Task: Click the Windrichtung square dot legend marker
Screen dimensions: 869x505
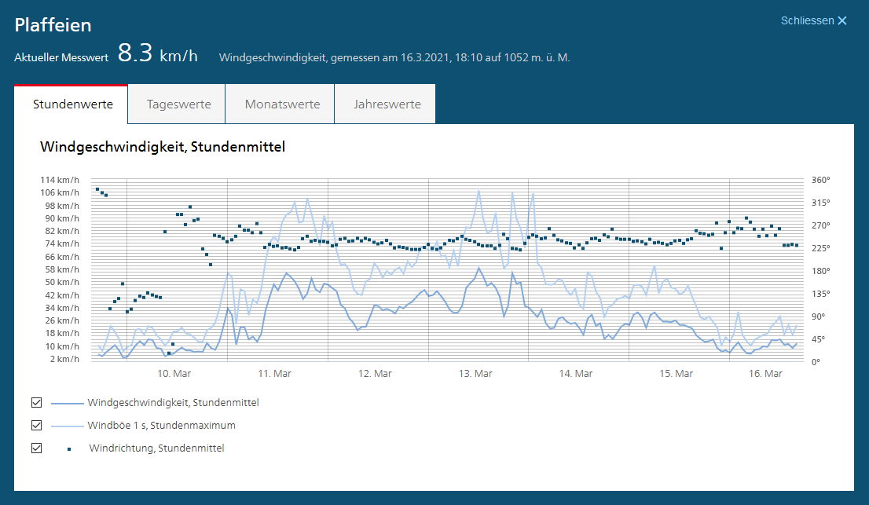Action: click(68, 448)
